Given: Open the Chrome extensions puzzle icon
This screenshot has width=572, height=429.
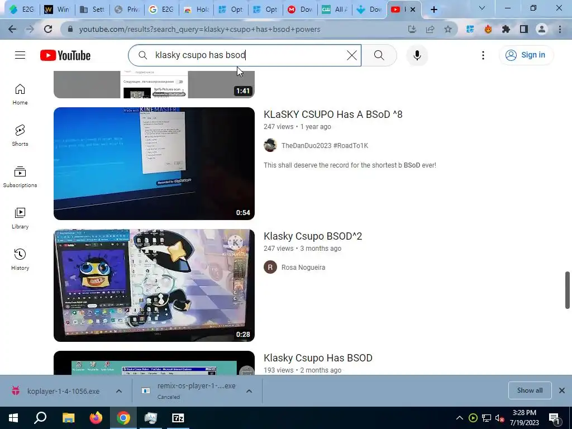Looking at the screenshot, I should pyautogui.click(x=506, y=29).
